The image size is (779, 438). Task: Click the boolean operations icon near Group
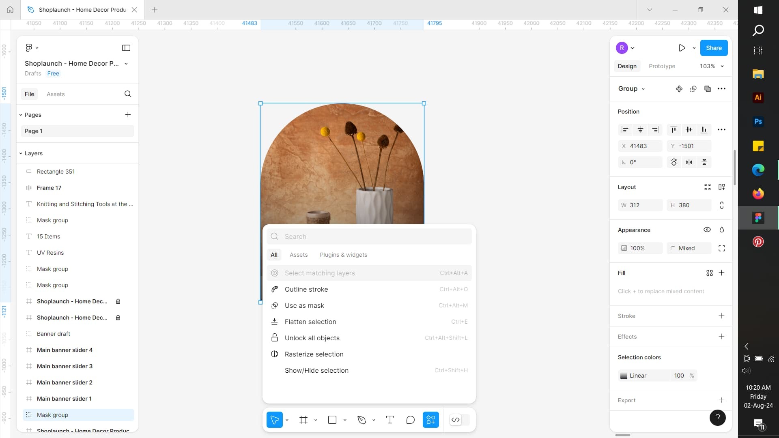[x=708, y=89]
